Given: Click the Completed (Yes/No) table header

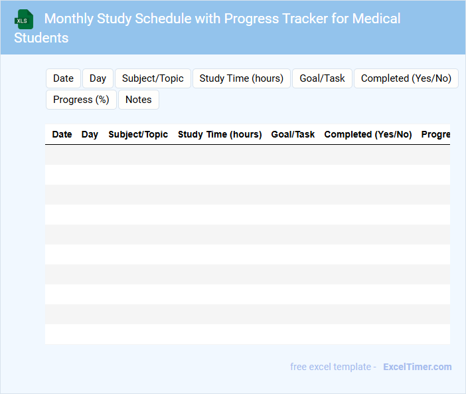Looking at the screenshot, I should click(368, 134).
